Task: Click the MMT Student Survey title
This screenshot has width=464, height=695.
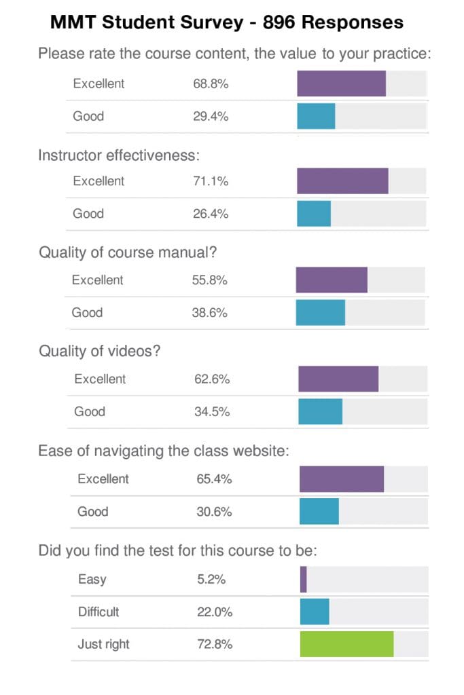Action: coord(227,22)
